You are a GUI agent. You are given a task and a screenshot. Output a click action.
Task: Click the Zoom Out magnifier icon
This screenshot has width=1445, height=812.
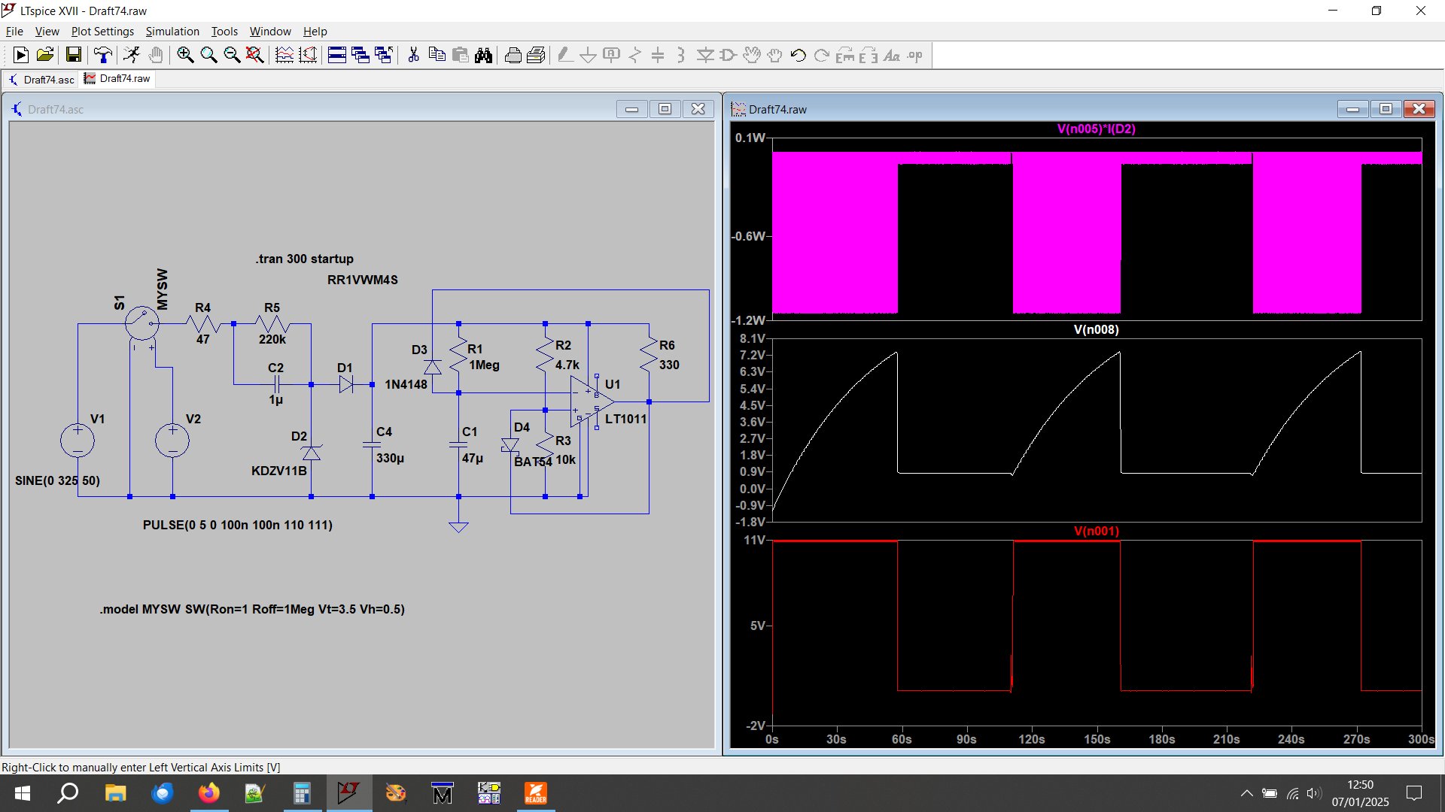pyautogui.click(x=232, y=55)
